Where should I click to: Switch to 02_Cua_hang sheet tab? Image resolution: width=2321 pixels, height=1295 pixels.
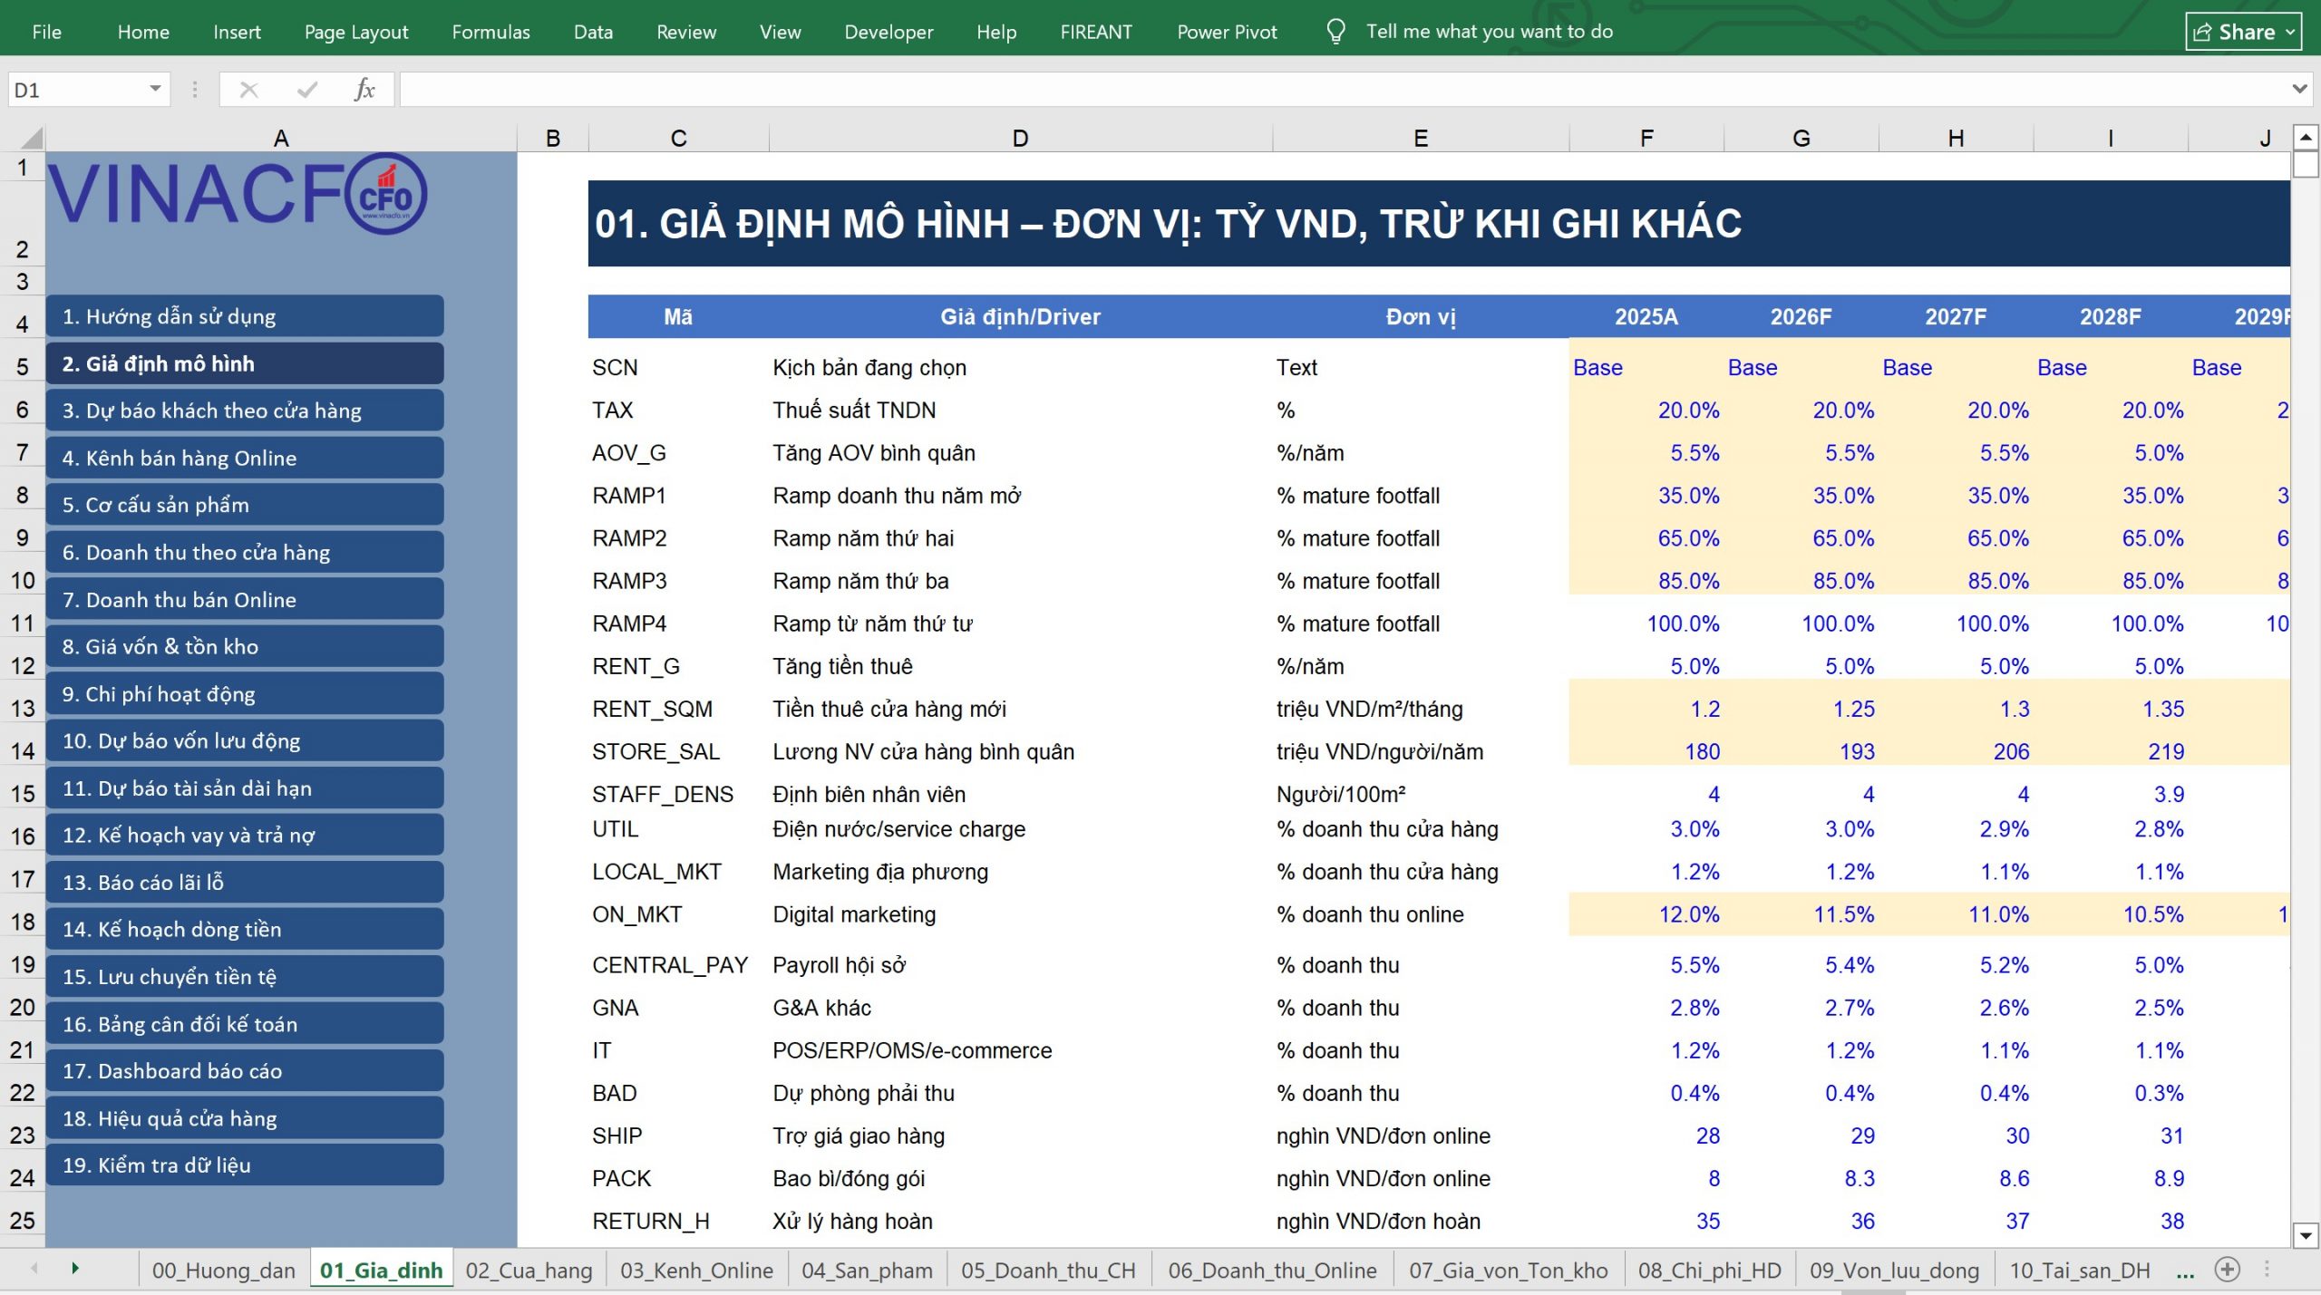529,1271
